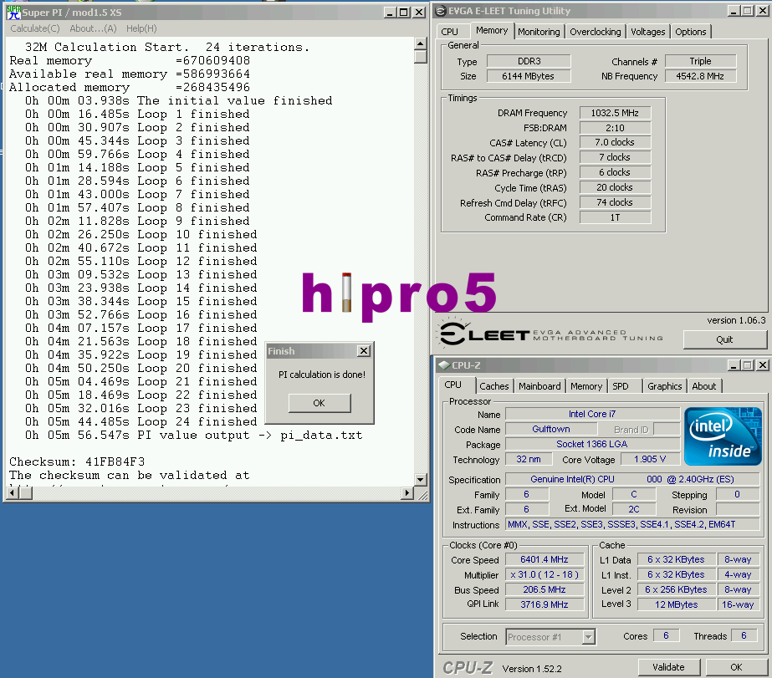Screen dimensions: 772x678
Task: Click the Refresh Cmd Delay value 74 clocks
Action: click(615, 202)
